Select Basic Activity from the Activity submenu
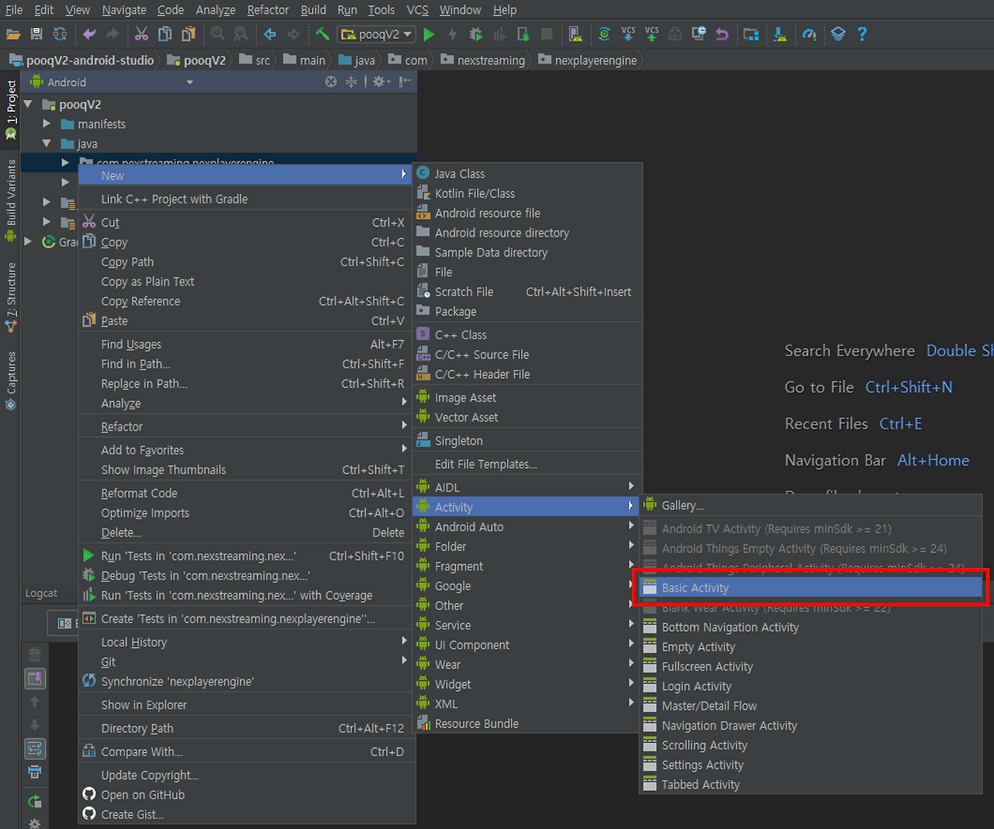The height and width of the screenshot is (829, 994). point(695,588)
